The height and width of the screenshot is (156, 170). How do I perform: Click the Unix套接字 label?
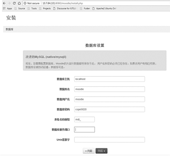(63, 140)
